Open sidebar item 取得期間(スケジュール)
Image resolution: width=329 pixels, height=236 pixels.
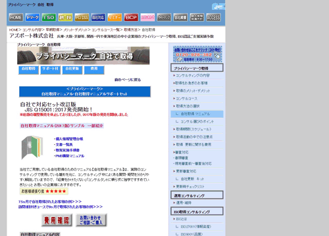193,129
